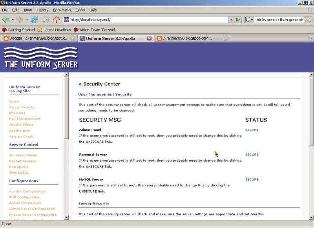Screen dimensions: 314x228
Task: Go back with the green Back arrow
Action: [x=5, y=20]
